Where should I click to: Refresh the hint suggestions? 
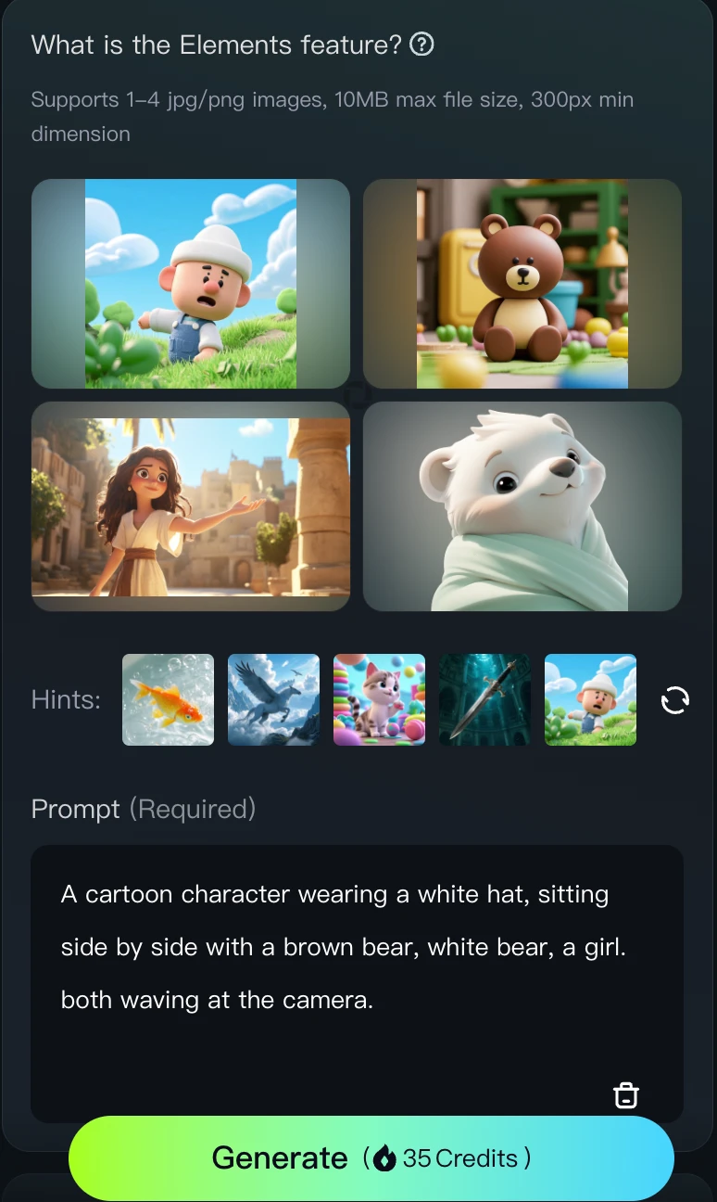click(675, 700)
